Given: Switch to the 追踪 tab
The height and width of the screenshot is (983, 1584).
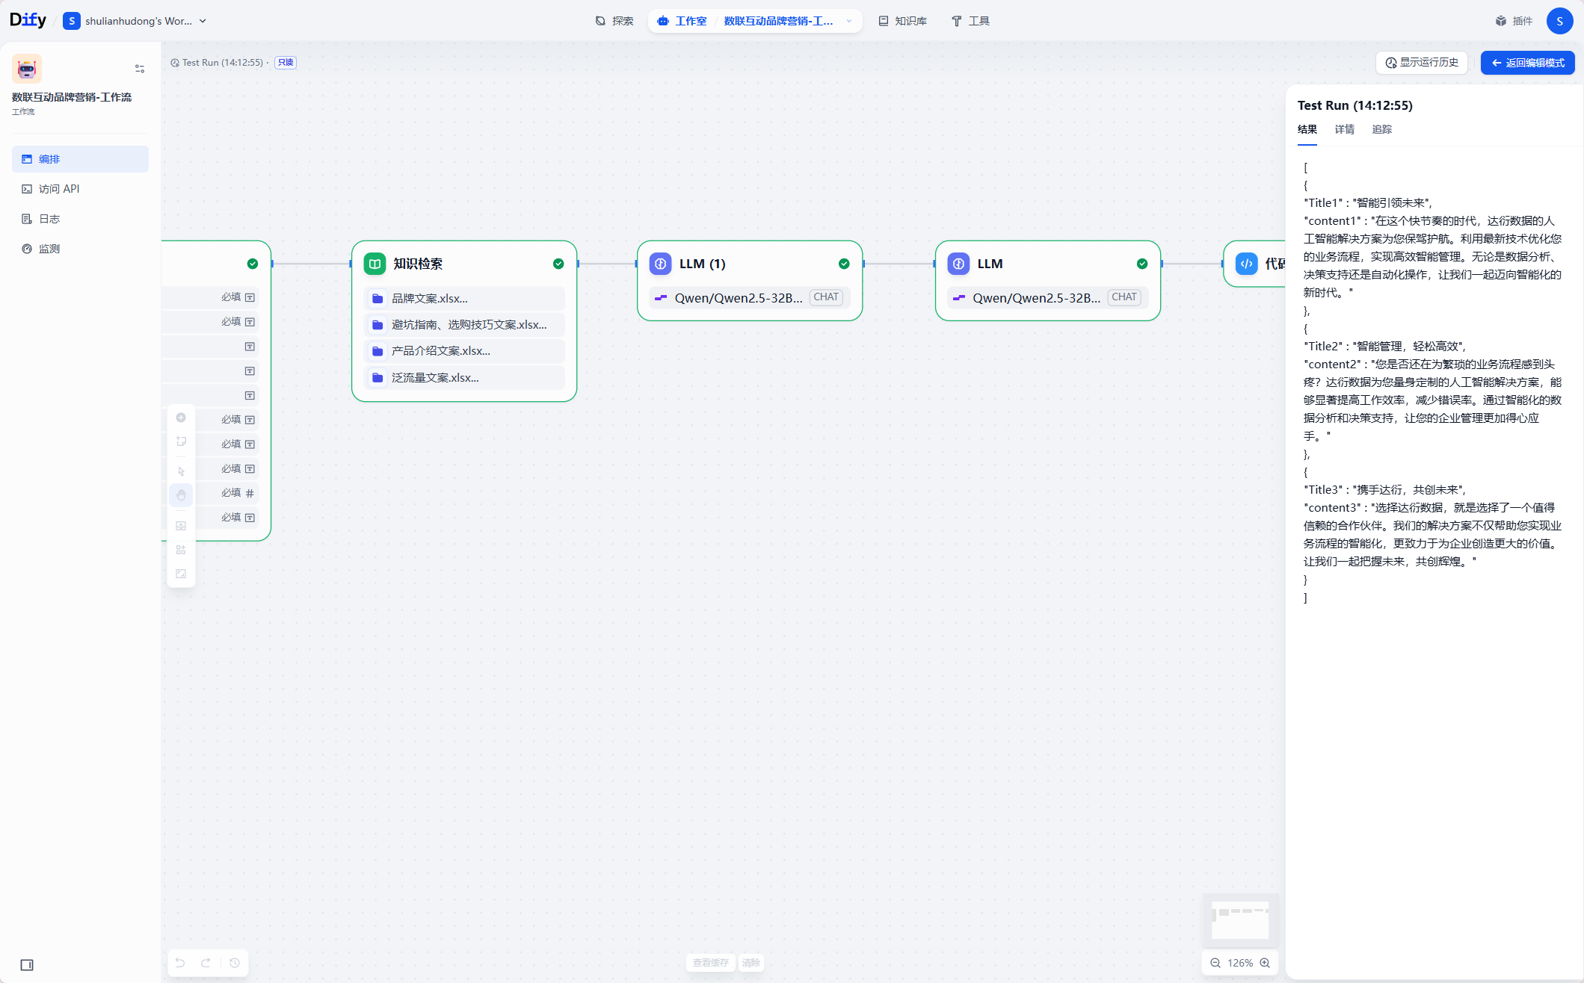Looking at the screenshot, I should (1381, 129).
